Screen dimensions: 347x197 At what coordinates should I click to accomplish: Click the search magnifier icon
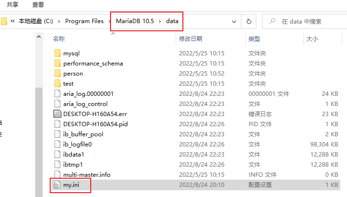coord(272,21)
